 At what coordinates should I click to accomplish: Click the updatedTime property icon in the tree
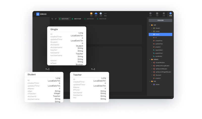coord(154,44)
